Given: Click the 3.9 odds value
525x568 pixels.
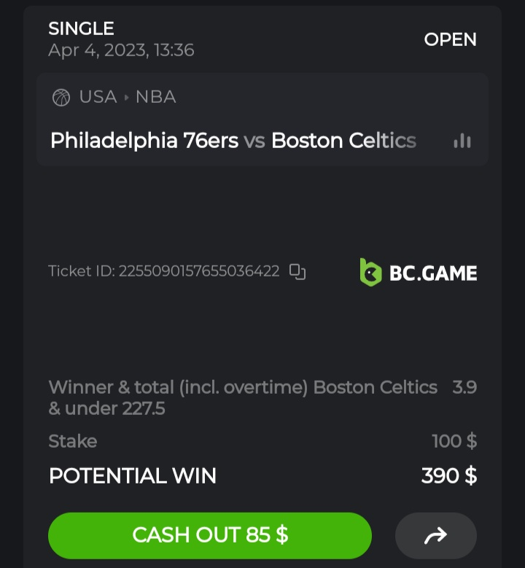Looking at the screenshot, I should pos(464,387).
